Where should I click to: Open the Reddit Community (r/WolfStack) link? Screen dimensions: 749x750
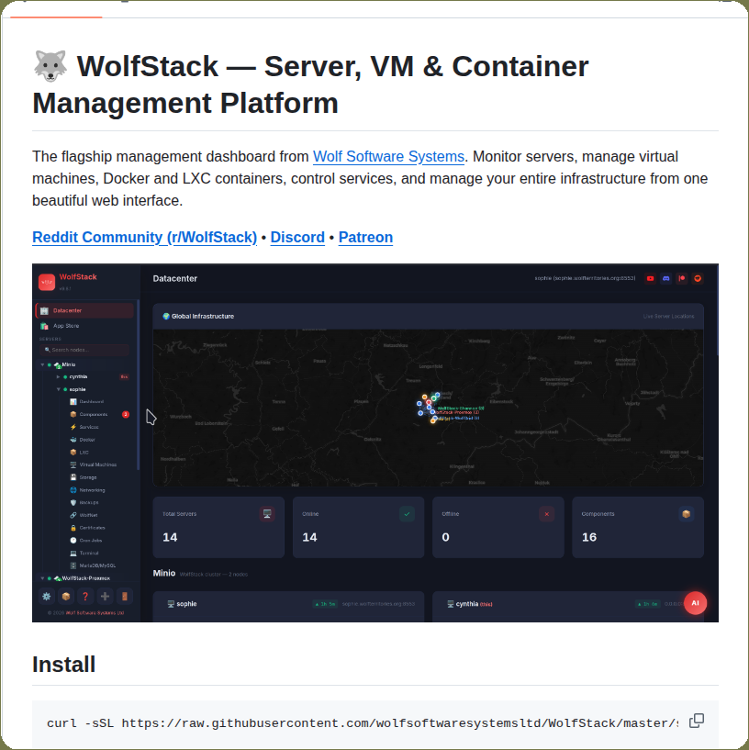[x=144, y=237]
